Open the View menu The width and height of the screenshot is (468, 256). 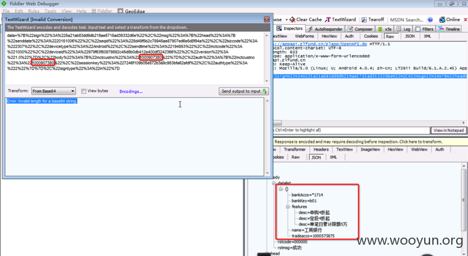click(66, 11)
